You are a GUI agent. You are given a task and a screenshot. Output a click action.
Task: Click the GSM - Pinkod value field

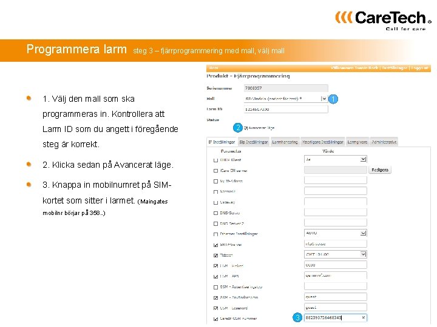pos(335,265)
